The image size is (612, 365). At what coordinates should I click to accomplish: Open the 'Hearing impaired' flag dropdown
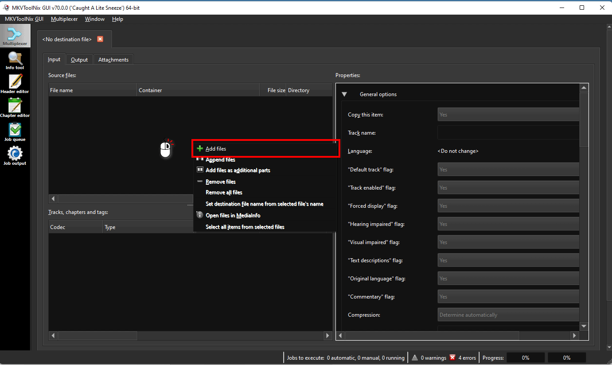(x=508, y=224)
